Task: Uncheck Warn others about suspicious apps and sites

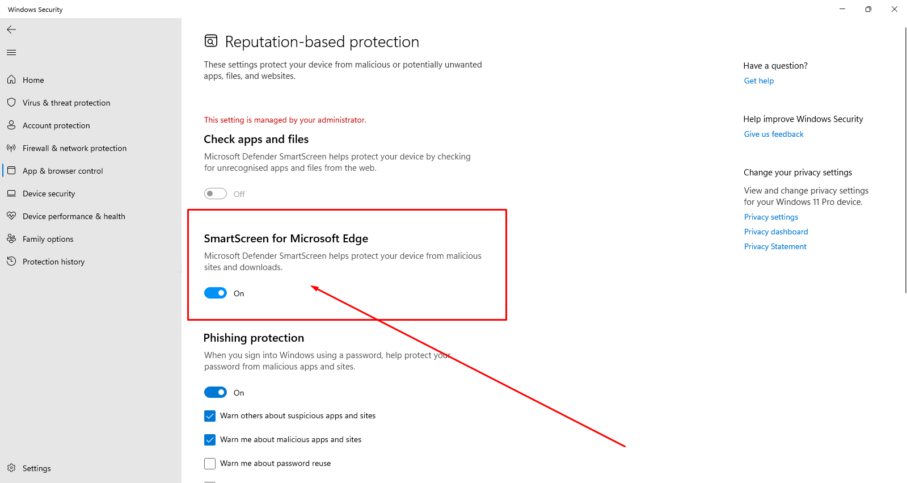Action: (x=210, y=416)
